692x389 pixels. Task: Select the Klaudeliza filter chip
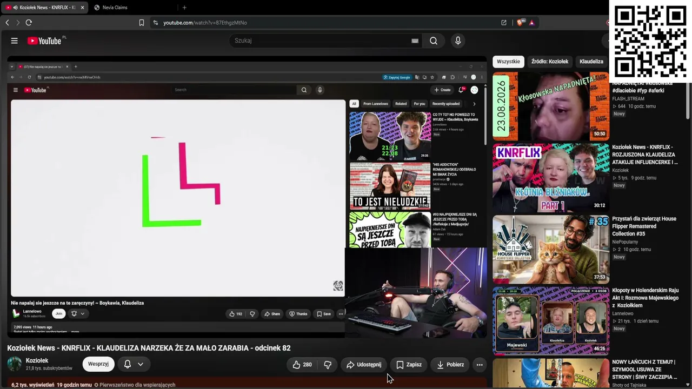[591, 62]
